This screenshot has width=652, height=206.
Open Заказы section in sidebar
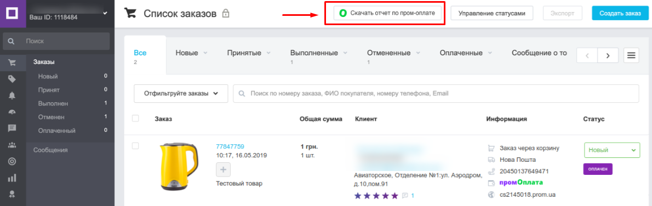point(44,62)
